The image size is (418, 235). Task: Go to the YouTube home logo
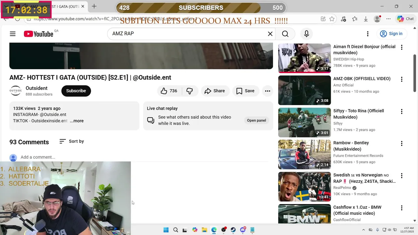39,34
